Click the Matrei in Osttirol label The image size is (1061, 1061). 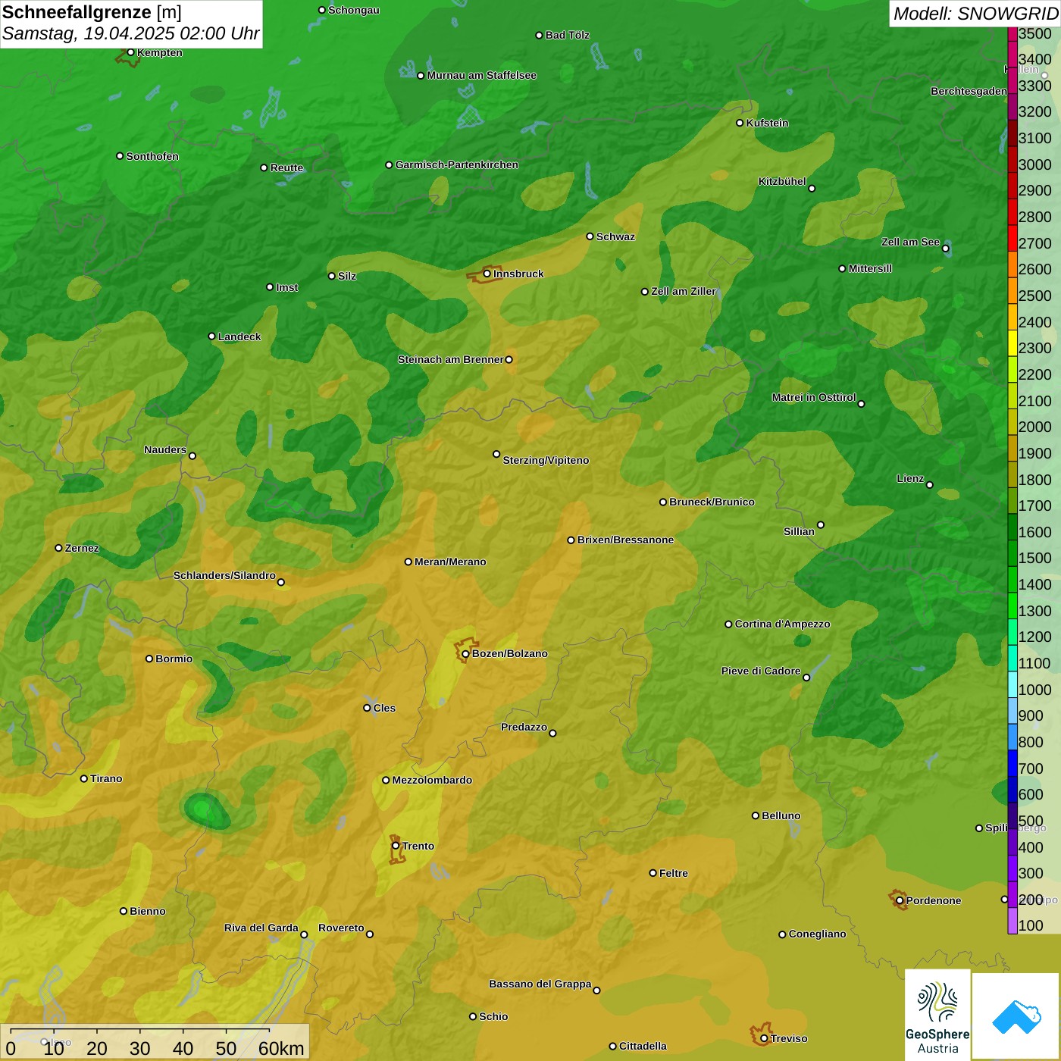(x=814, y=397)
